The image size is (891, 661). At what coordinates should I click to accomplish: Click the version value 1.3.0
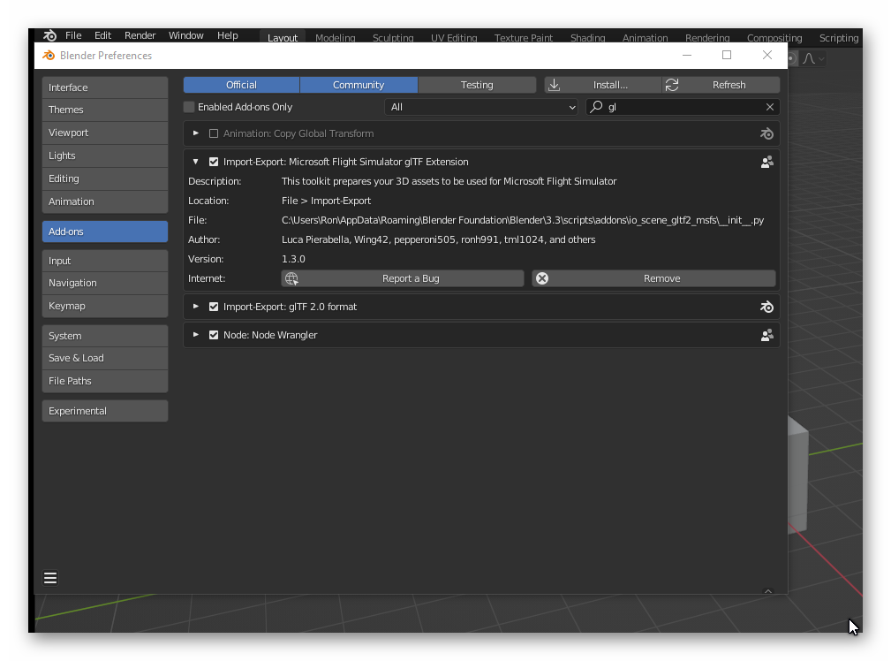[x=293, y=259]
